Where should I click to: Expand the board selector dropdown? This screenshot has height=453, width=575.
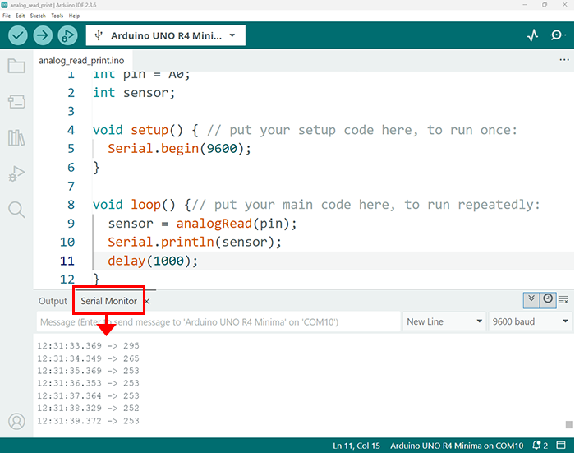click(x=232, y=35)
